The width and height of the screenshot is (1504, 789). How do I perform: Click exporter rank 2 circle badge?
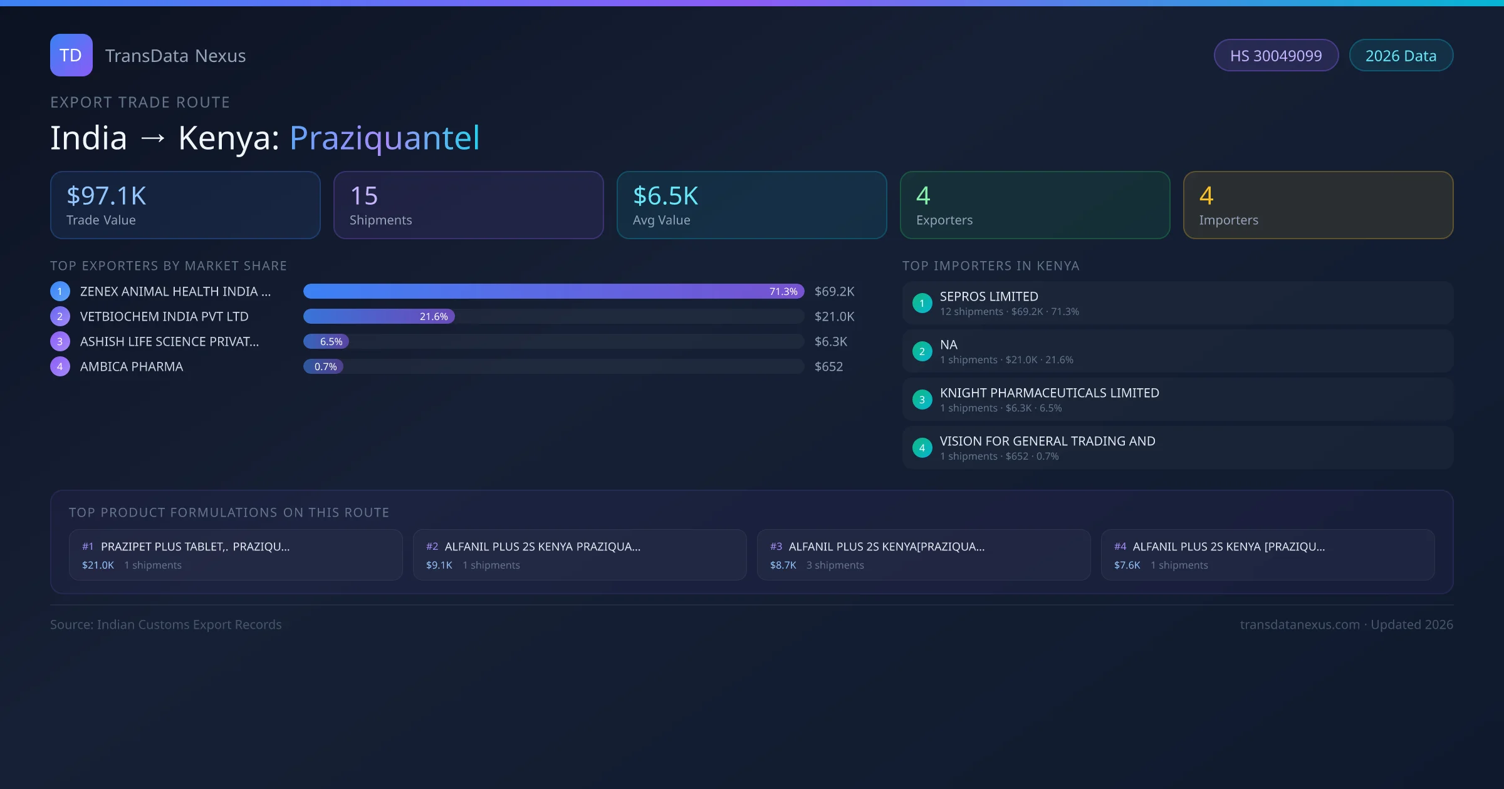pos(60,316)
